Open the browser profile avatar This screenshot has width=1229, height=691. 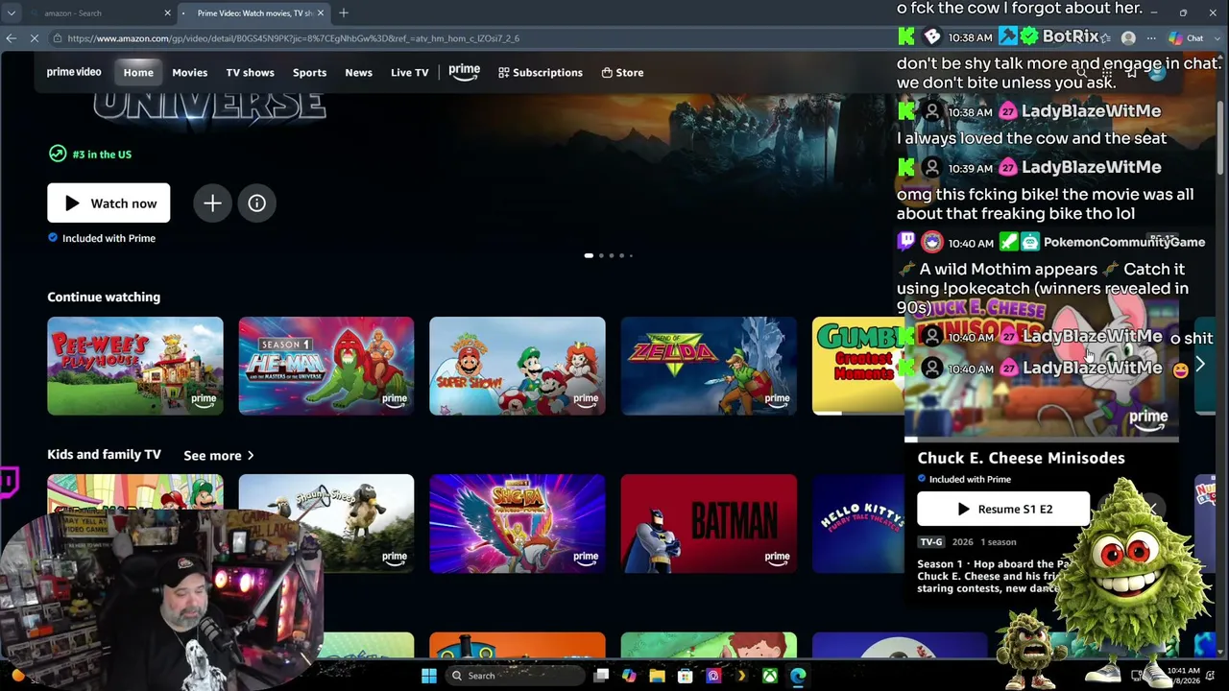coord(1128,38)
